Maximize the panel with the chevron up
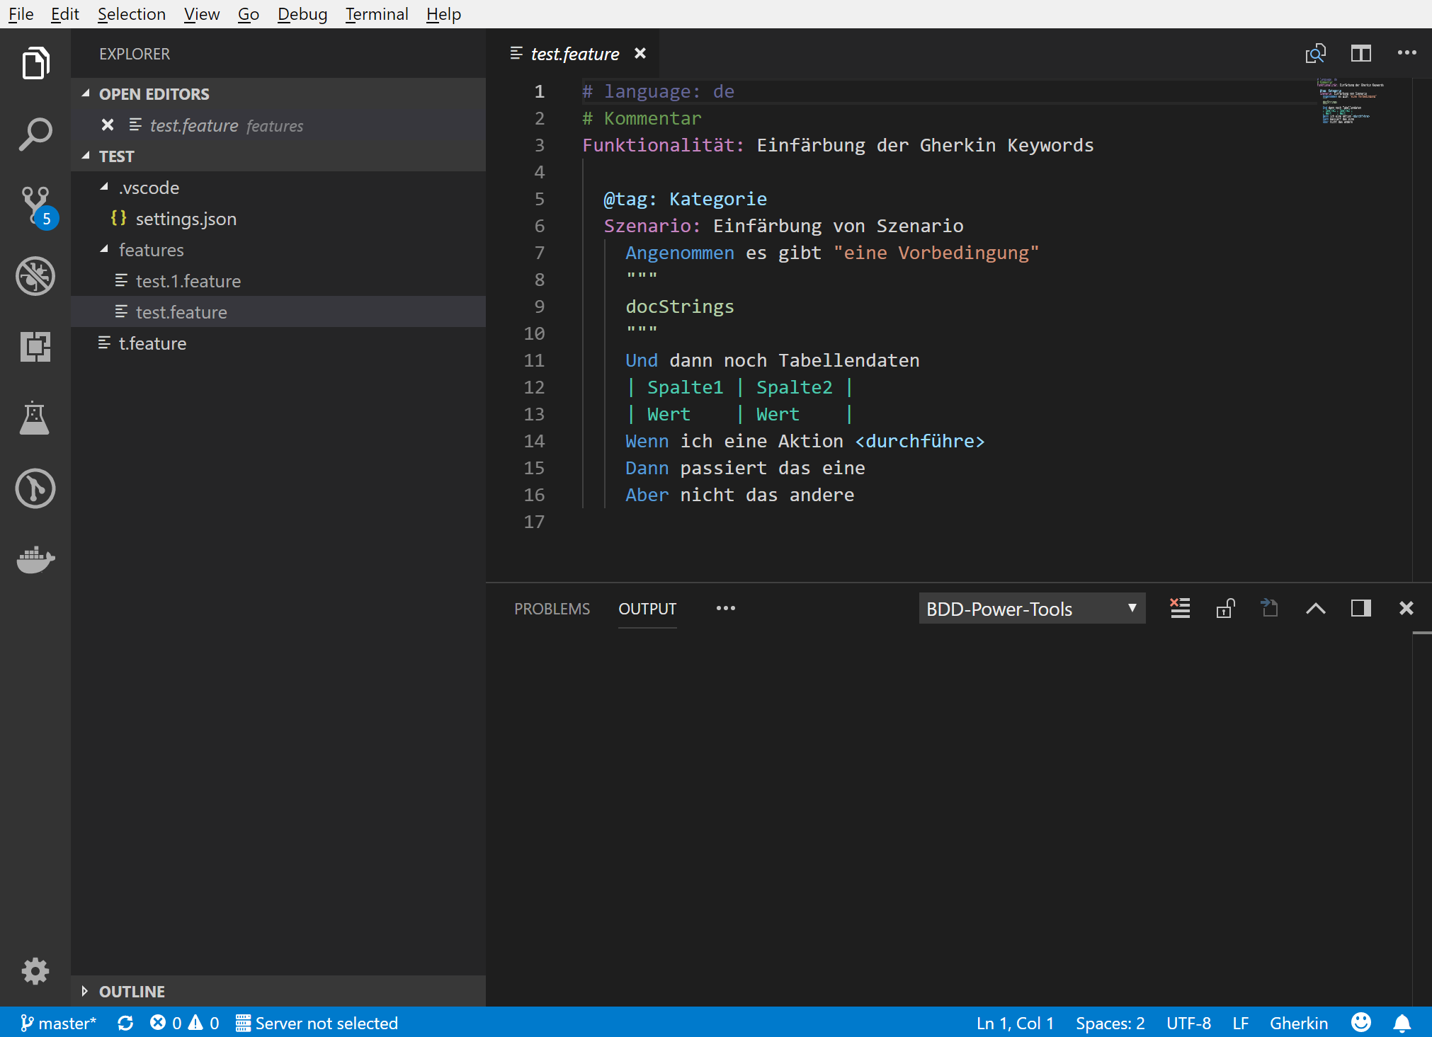The width and height of the screenshot is (1432, 1037). (1315, 608)
